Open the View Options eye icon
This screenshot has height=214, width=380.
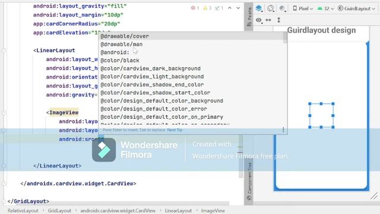[x=259, y=20]
